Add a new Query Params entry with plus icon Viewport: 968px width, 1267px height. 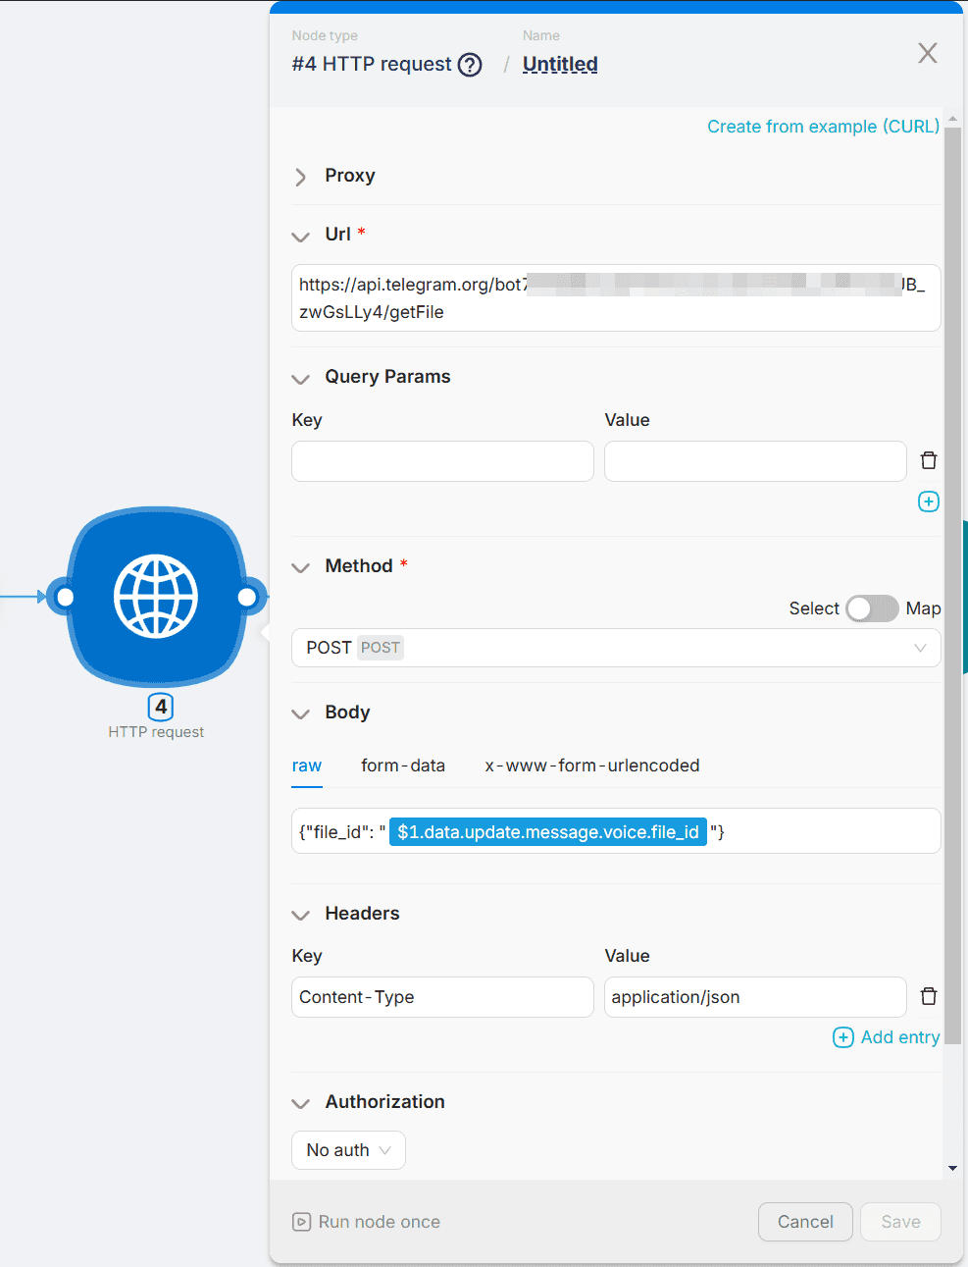[x=928, y=502]
